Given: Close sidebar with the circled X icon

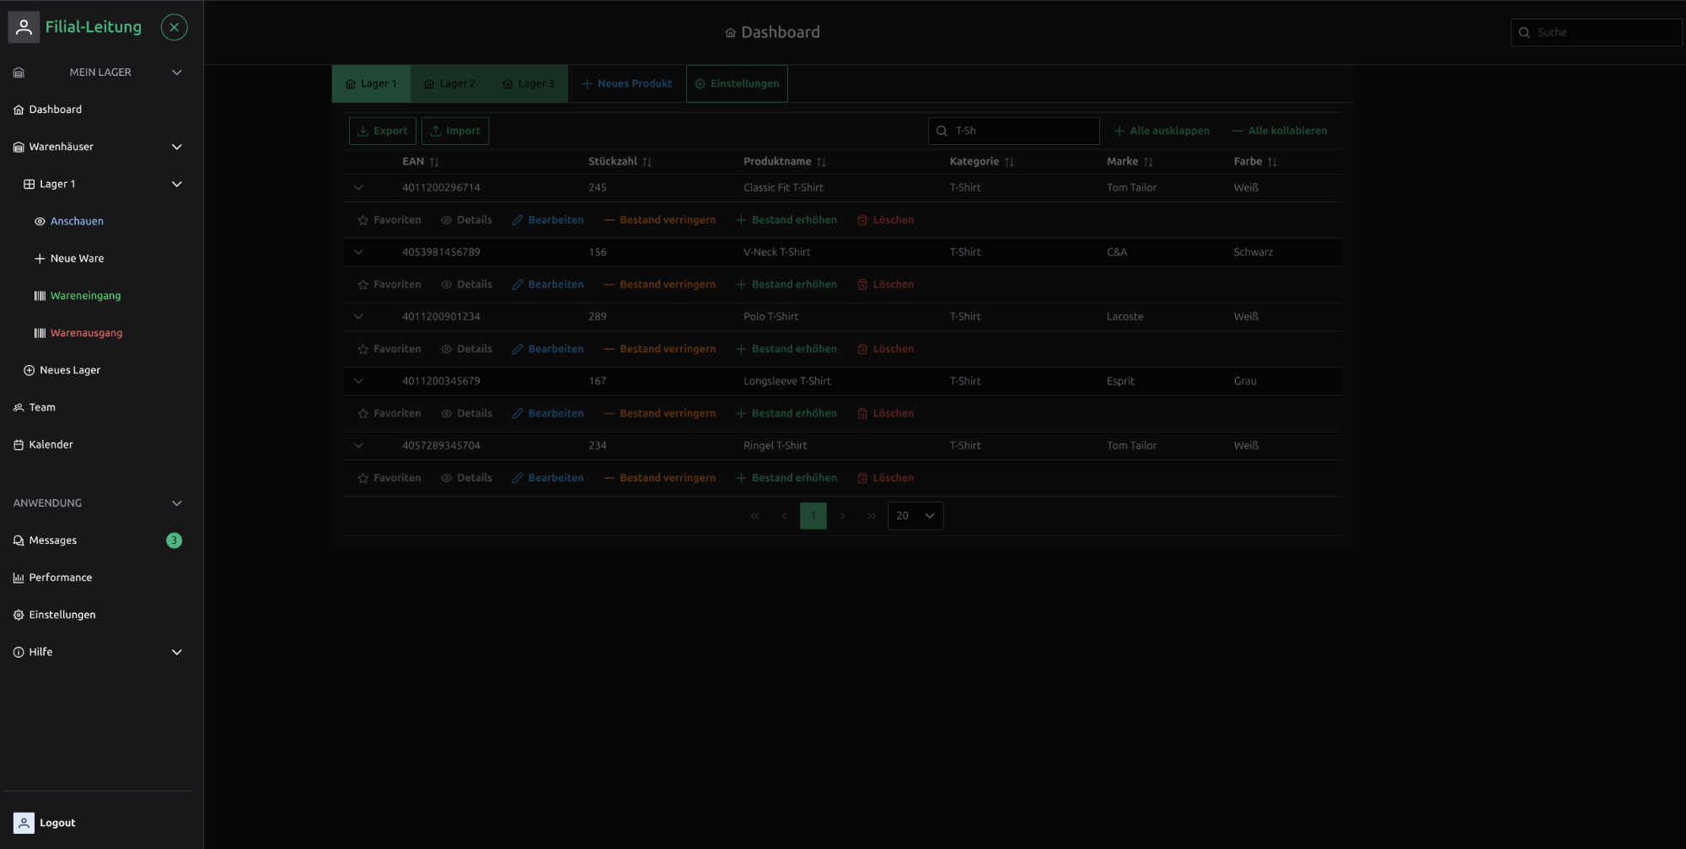Looking at the screenshot, I should (174, 27).
